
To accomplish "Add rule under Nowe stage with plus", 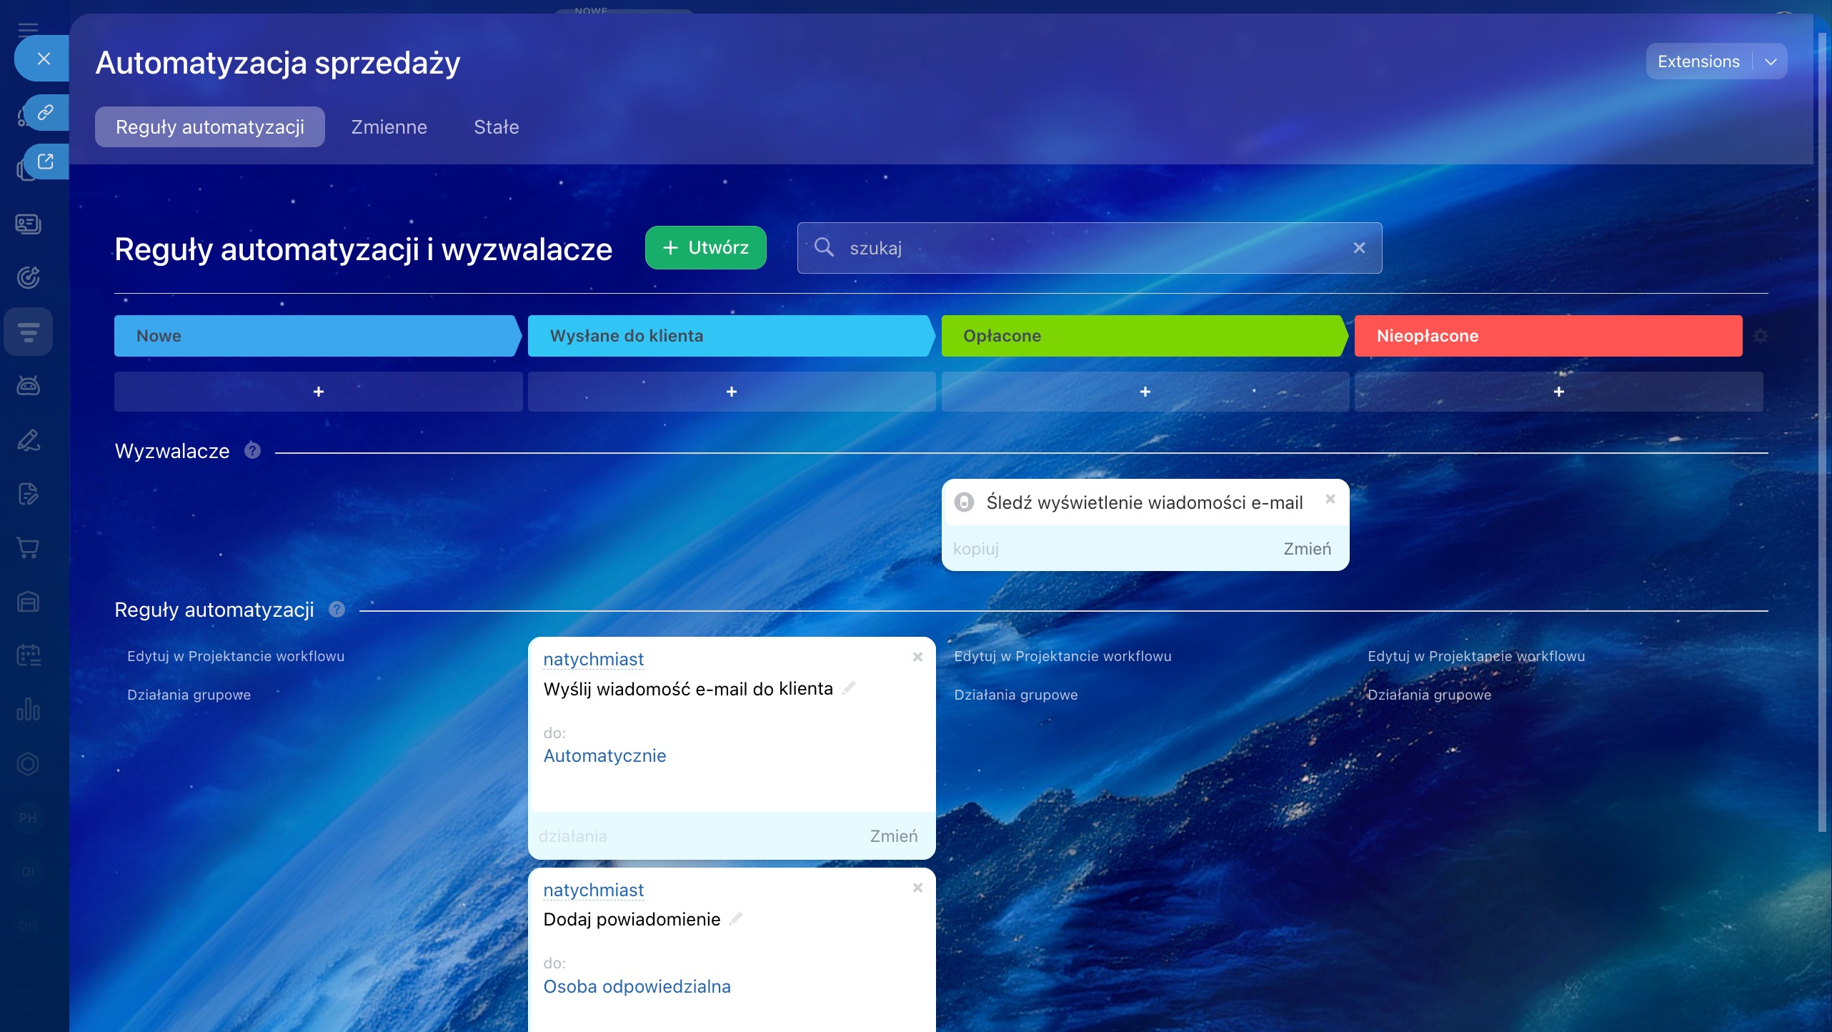I will pyautogui.click(x=318, y=392).
